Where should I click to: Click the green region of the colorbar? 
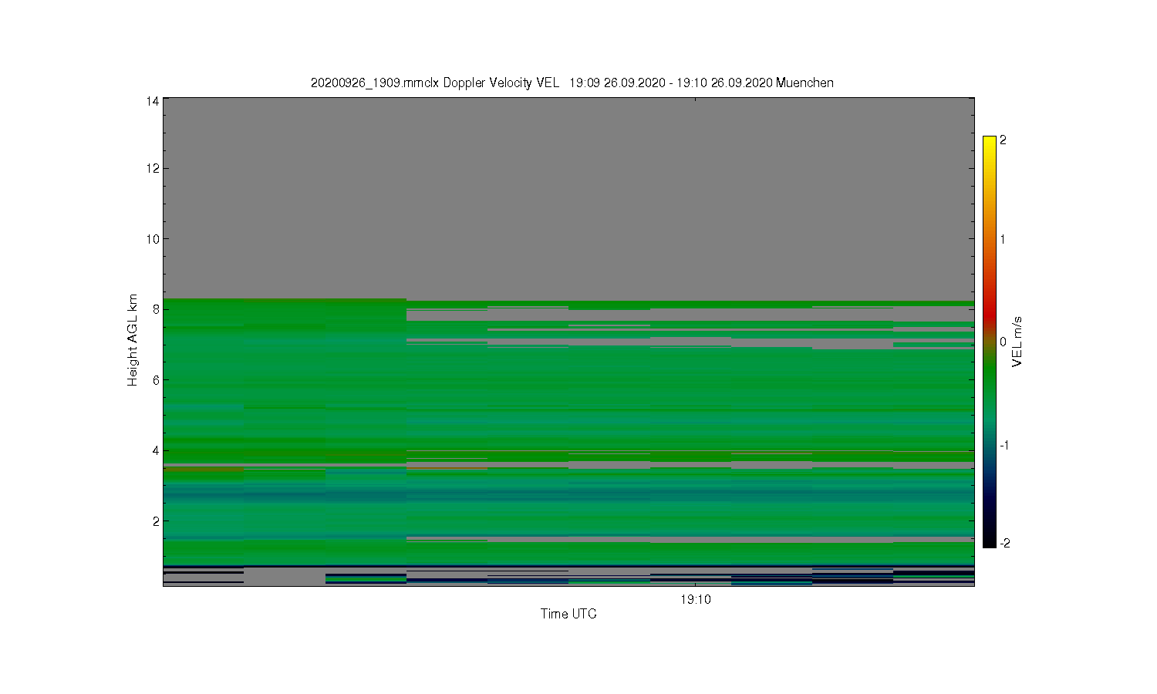pos(990,386)
